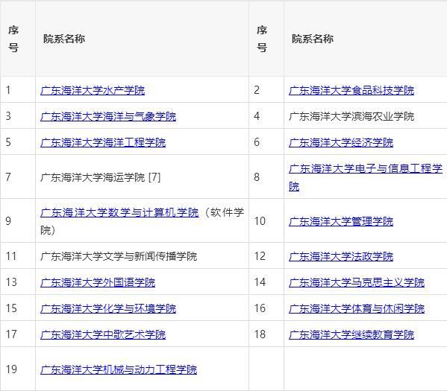Click 广东海洋大学马克思主义学院 link

pos(357,282)
